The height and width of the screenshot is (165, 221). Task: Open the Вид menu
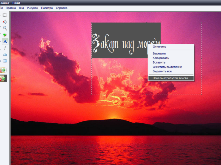click(x=21, y=8)
